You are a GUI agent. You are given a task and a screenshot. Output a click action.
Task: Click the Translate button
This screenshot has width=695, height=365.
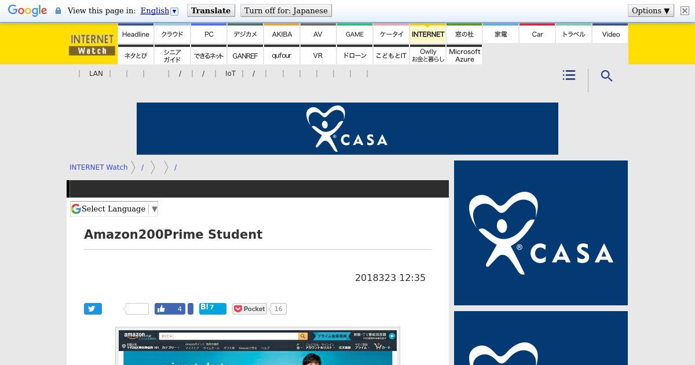(x=211, y=10)
